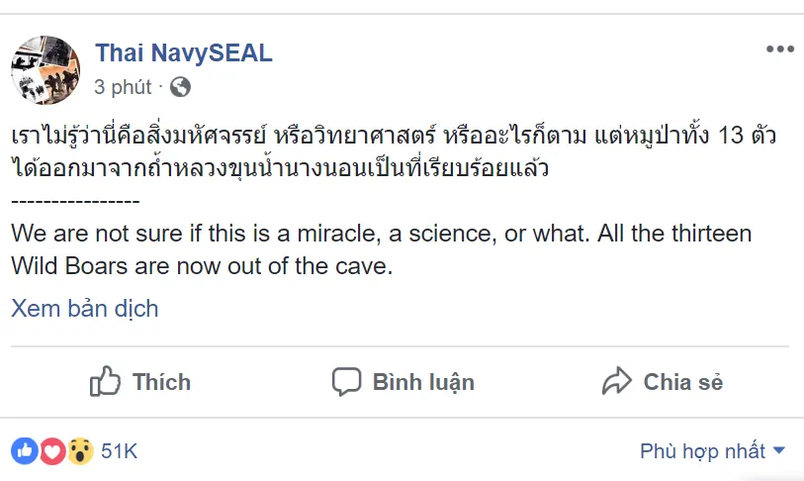View the 51K reactions count list
The height and width of the screenshot is (481, 804).
[x=119, y=451]
